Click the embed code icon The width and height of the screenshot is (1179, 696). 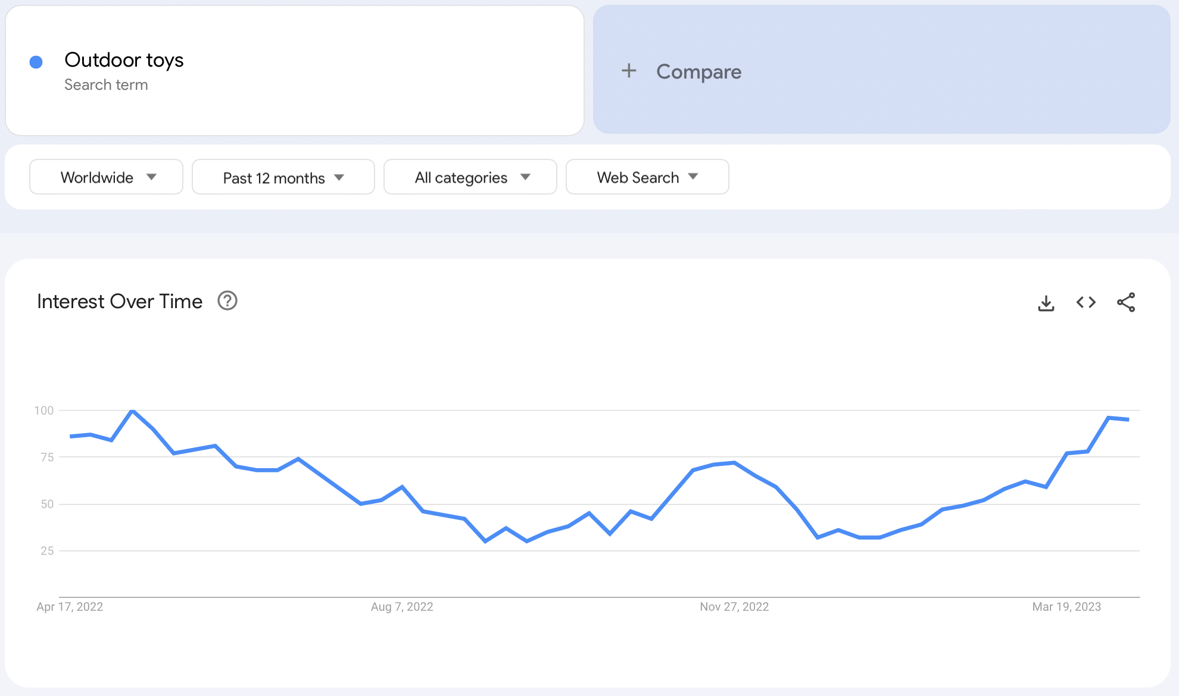click(1086, 302)
